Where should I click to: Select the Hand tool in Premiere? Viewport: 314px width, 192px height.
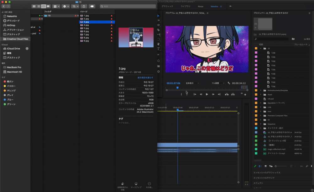click(x=159, y=44)
